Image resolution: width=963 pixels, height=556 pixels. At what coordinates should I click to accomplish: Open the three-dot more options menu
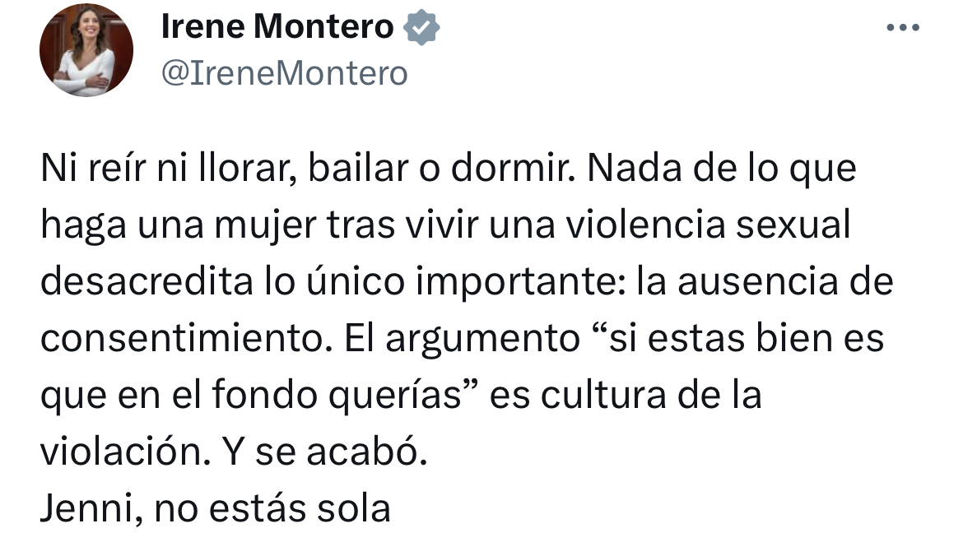(902, 28)
